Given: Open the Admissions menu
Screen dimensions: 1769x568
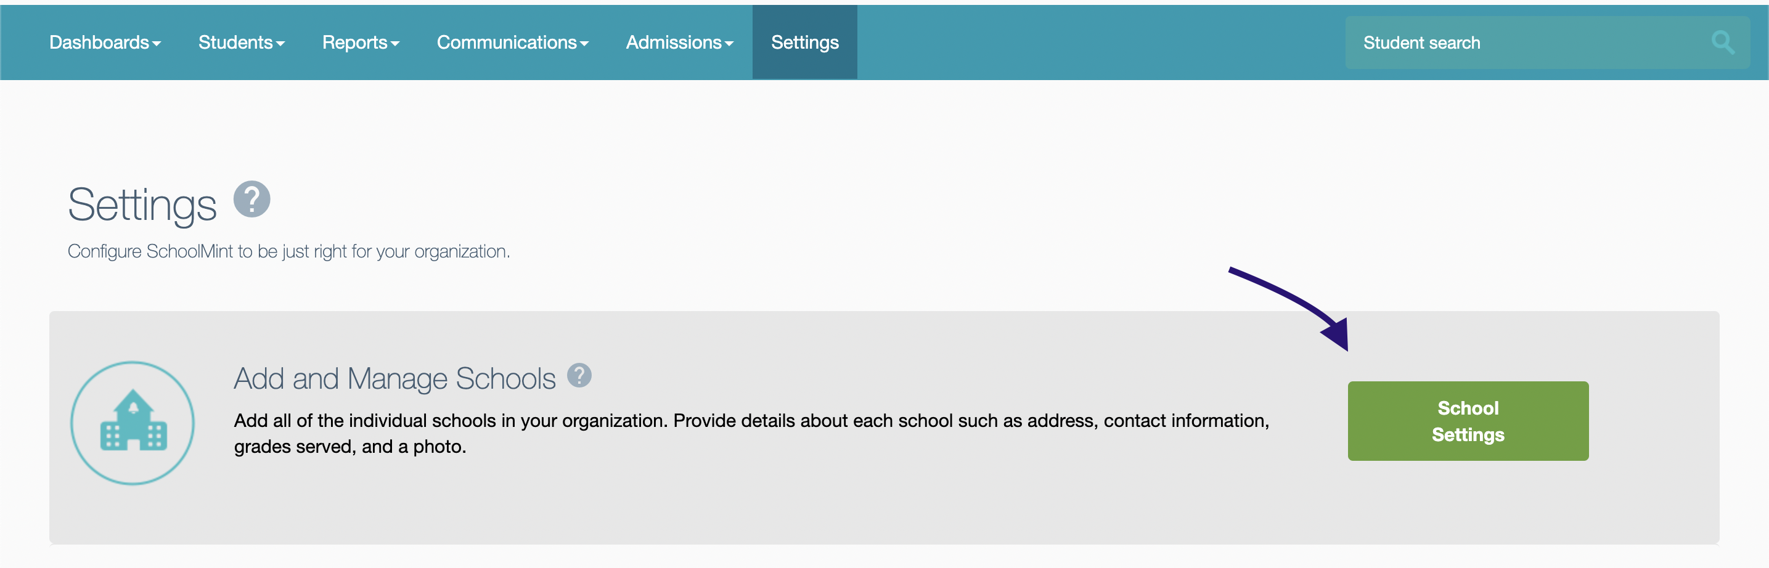Looking at the screenshot, I should click(679, 43).
